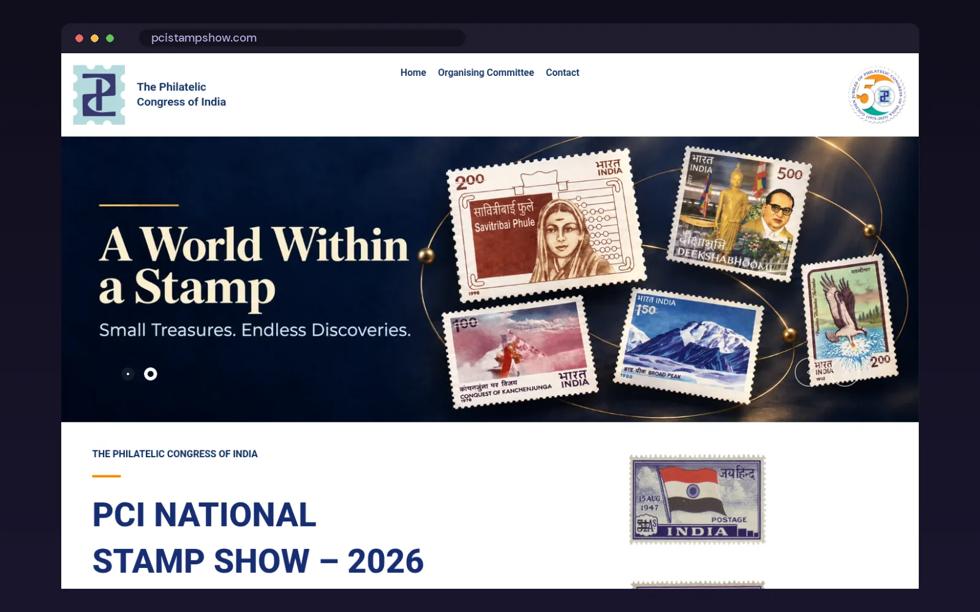Image resolution: width=980 pixels, height=612 pixels.
Task: Select the first slide dot indicator
Action: 128,374
